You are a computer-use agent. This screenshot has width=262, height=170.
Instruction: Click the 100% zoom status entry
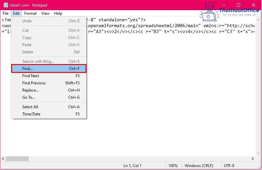click(x=173, y=166)
